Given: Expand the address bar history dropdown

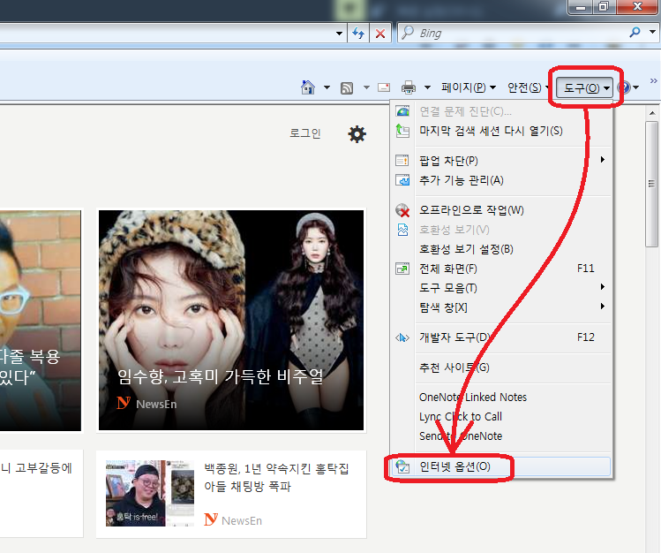Looking at the screenshot, I should click(x=340, y=34).
